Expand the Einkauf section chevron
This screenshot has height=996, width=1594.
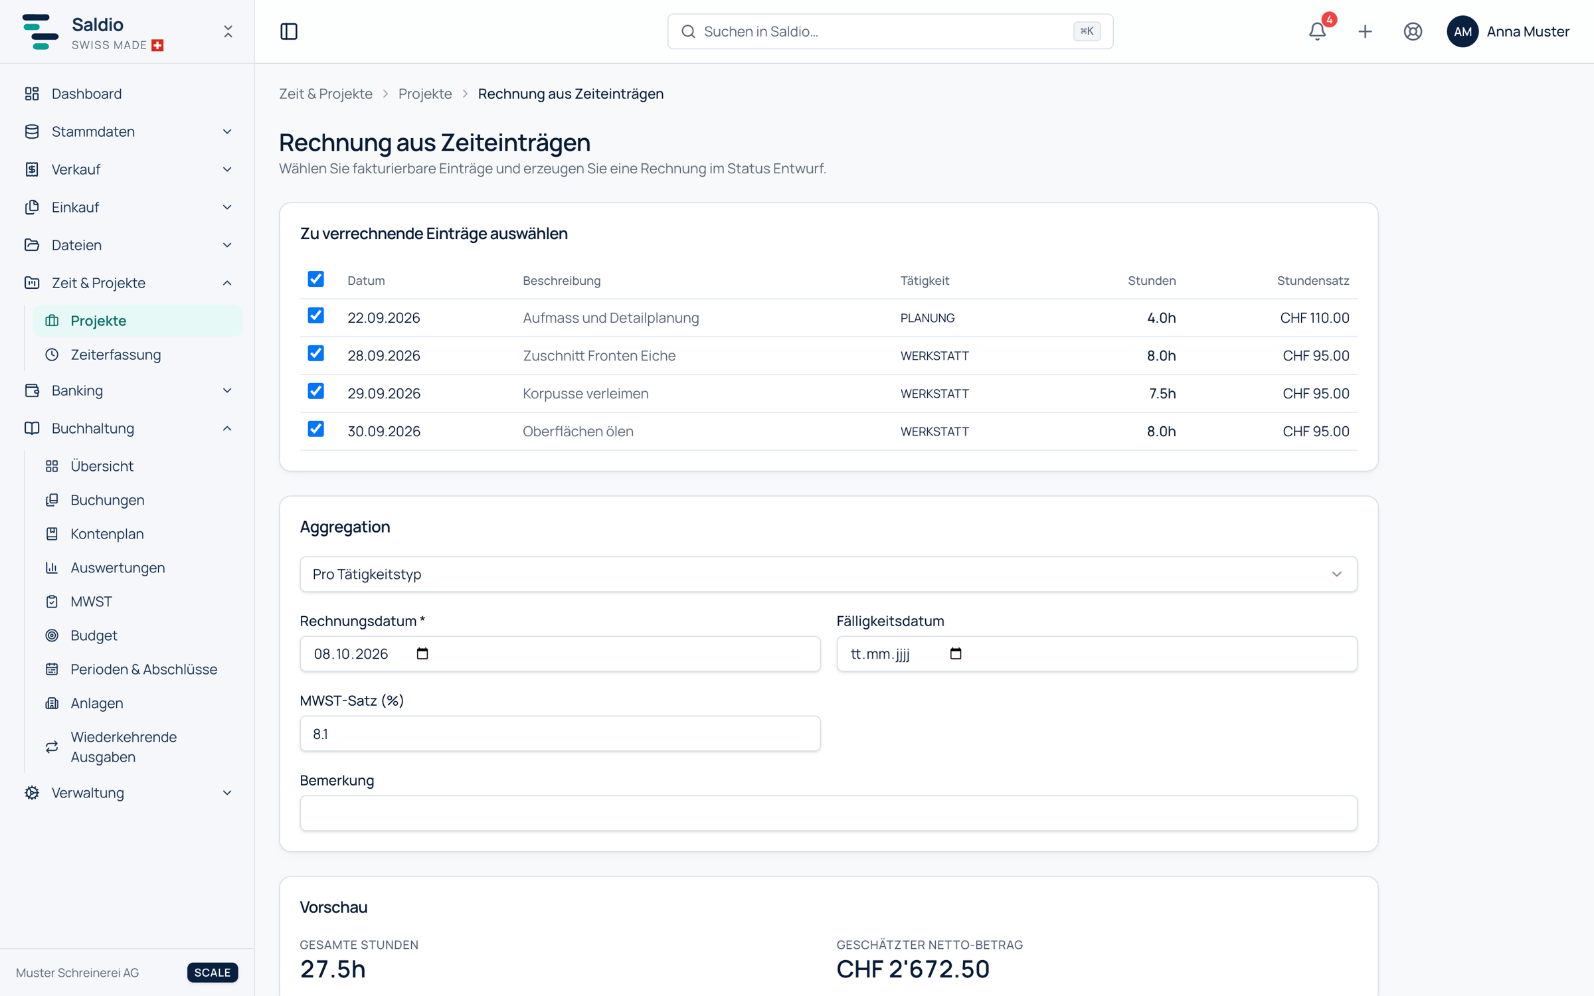tap(227, 207)
